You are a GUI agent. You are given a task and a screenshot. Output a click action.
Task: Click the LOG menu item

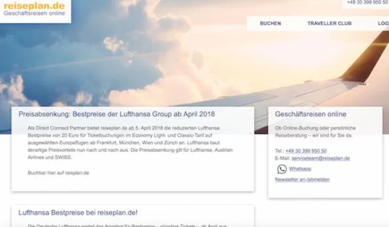point(384,24)
